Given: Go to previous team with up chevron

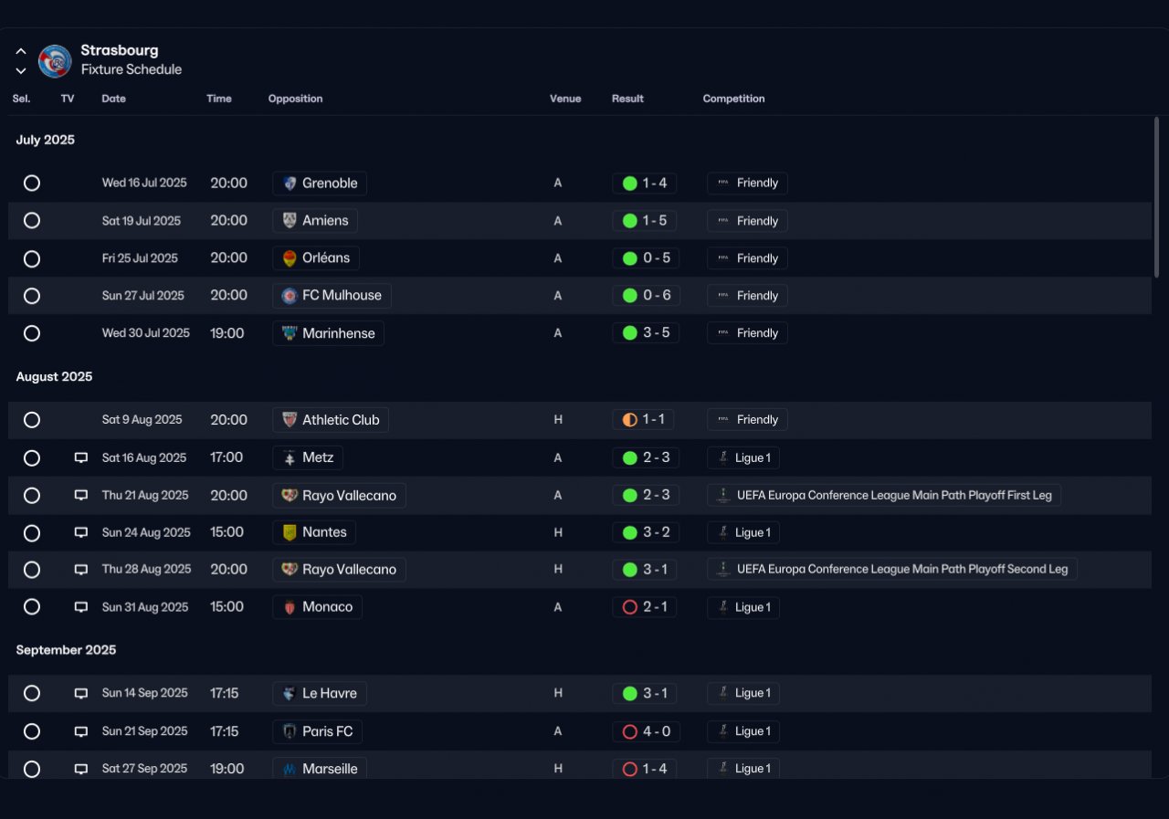Looking at the screenshot, I should pyautogui.click(x=21, y=52).
